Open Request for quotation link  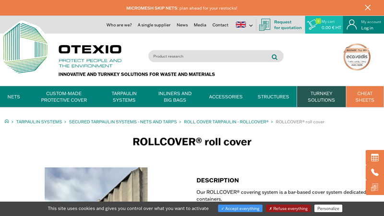pyautogui.click(x=288, y=25)
